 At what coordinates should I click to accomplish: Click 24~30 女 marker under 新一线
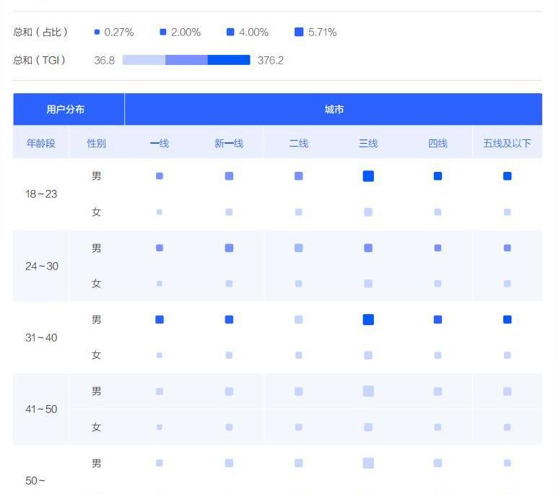pyautogui.click(x=229, y=284)
